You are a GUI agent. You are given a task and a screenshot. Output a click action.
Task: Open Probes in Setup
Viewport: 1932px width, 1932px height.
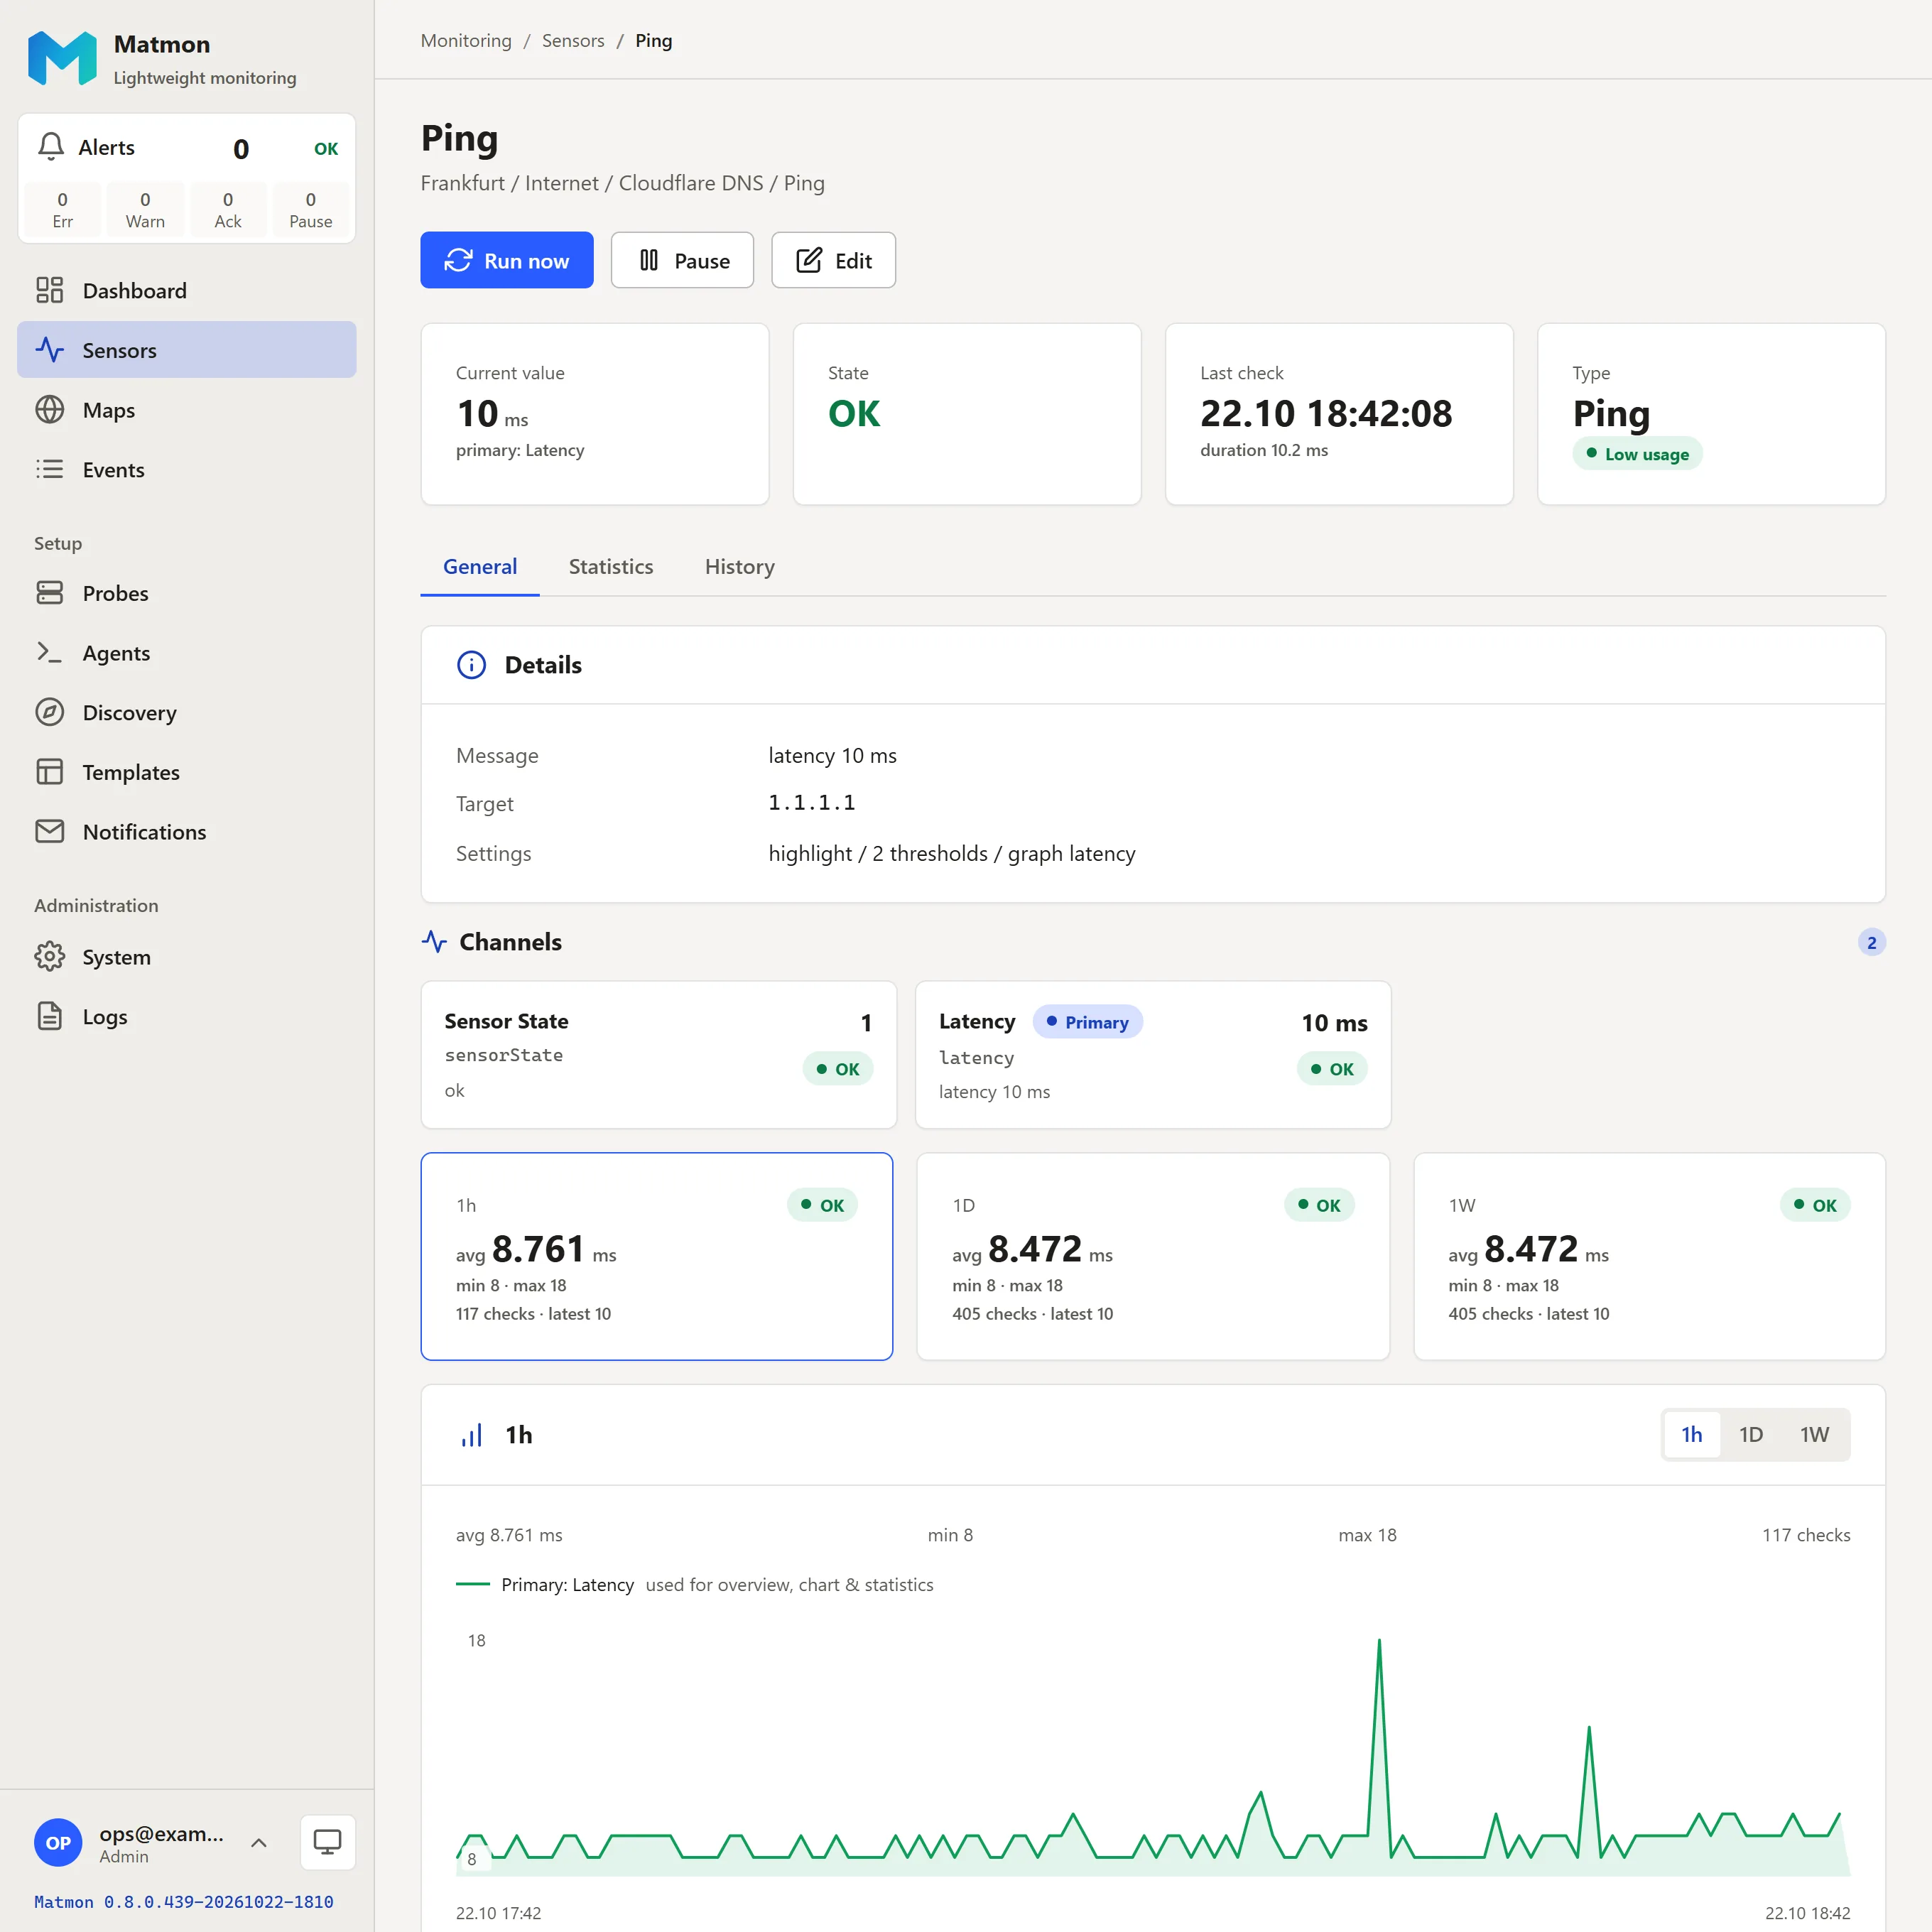tap(186, 593)
